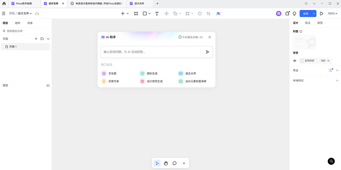The image size is (341, 170).
Task: Open the AI assistant toolbar icon
Action: click(x=218, y=13)
